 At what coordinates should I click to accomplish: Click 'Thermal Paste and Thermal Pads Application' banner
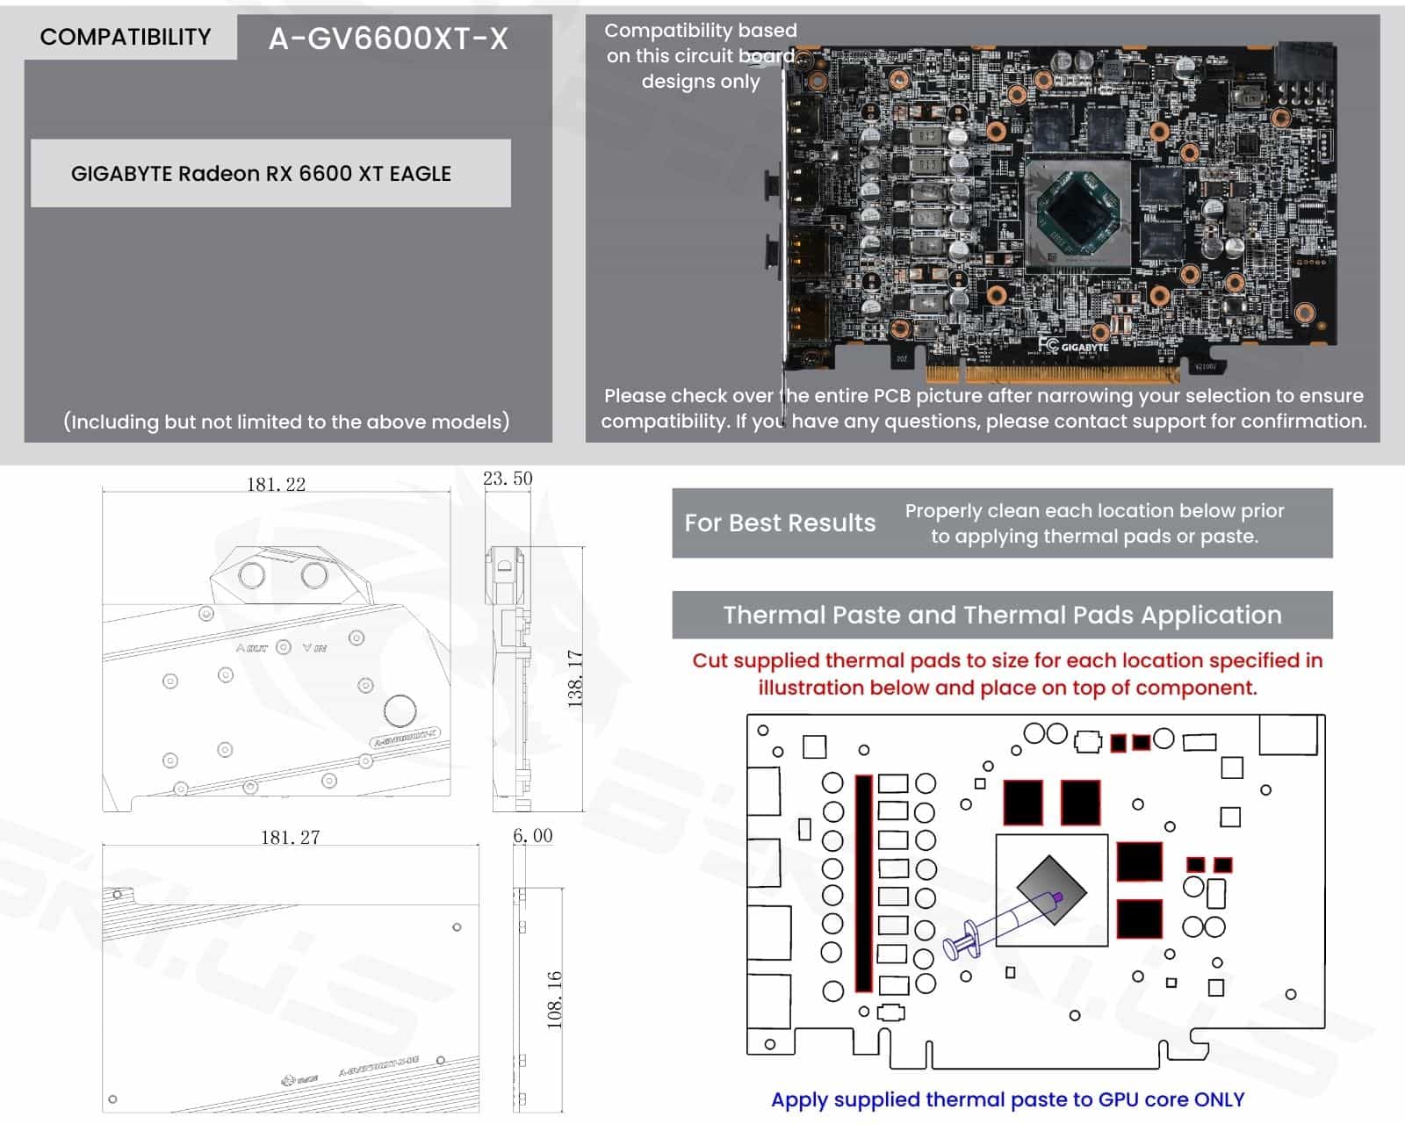click(1002, 615)
